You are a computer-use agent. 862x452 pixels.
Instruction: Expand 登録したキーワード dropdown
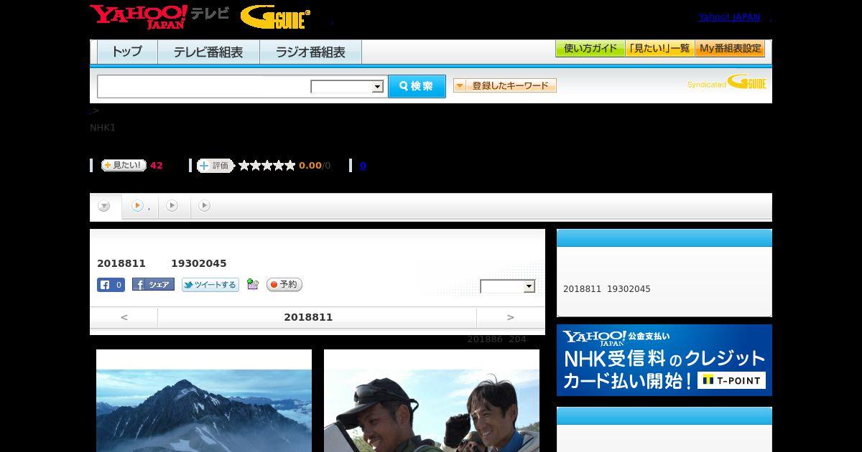click(505, 85)
